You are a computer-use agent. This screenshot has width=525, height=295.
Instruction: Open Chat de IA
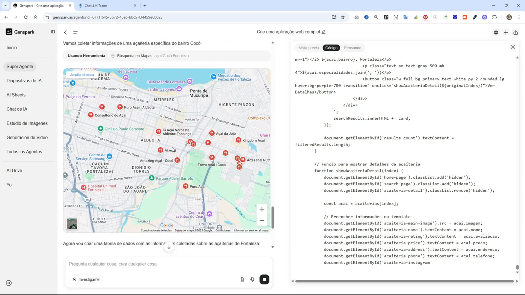[x=17, y=109]
